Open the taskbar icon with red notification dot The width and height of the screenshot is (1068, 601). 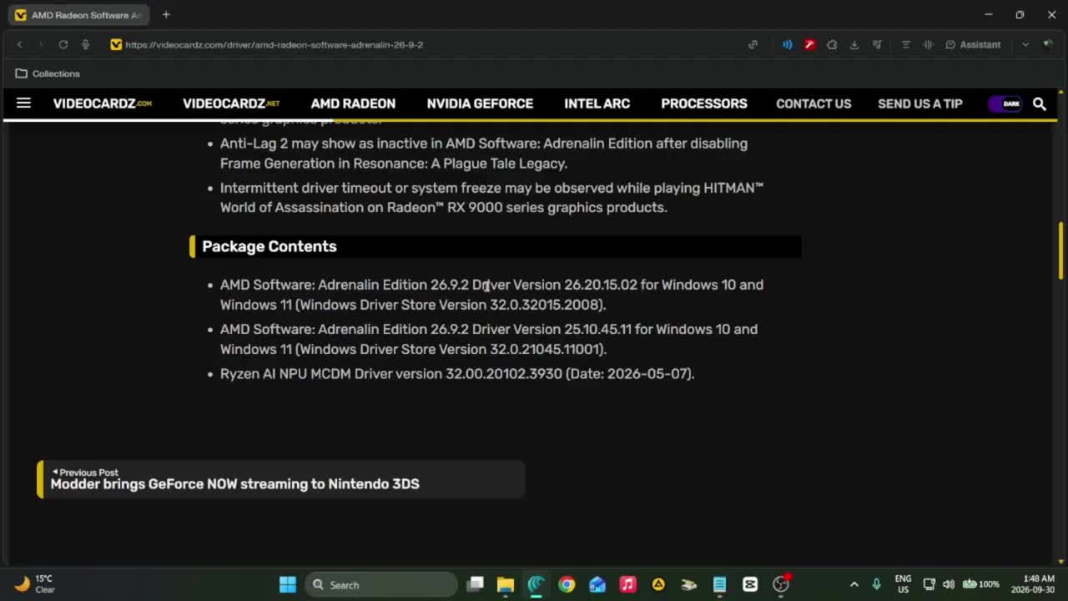pos(781,583)
